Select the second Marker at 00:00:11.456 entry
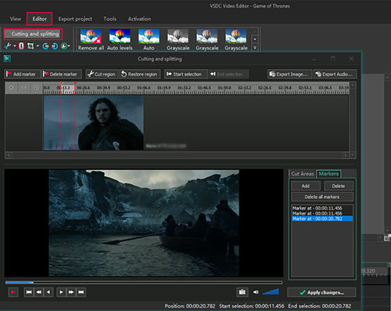This screenshot has width=391, height=311. click(x=322, y=213)
